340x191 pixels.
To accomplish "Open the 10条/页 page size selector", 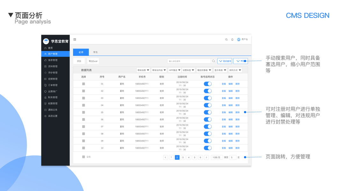I will tap(217, 158).
